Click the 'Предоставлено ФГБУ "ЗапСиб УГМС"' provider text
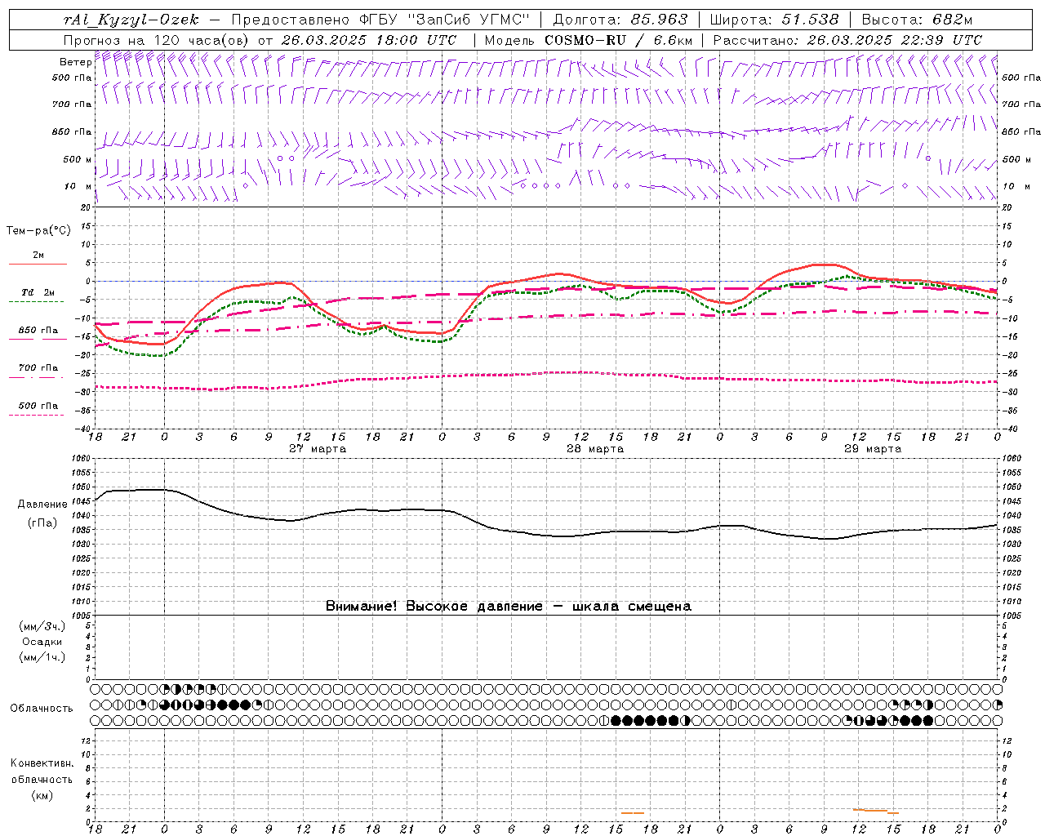 (x=381, y=20)
